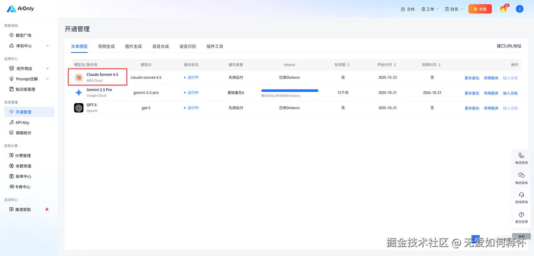The height and width of the screenshot is (256, 534).
Task: Click the flame notification icon
Action: (x=504, y=8)
